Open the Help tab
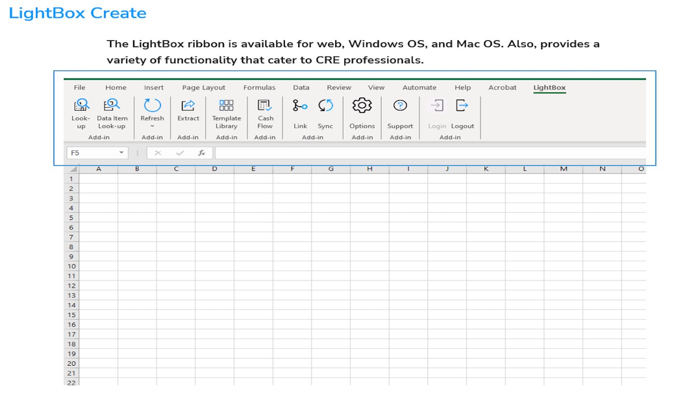This screenshot has height=394, width=700. point(463,88)
